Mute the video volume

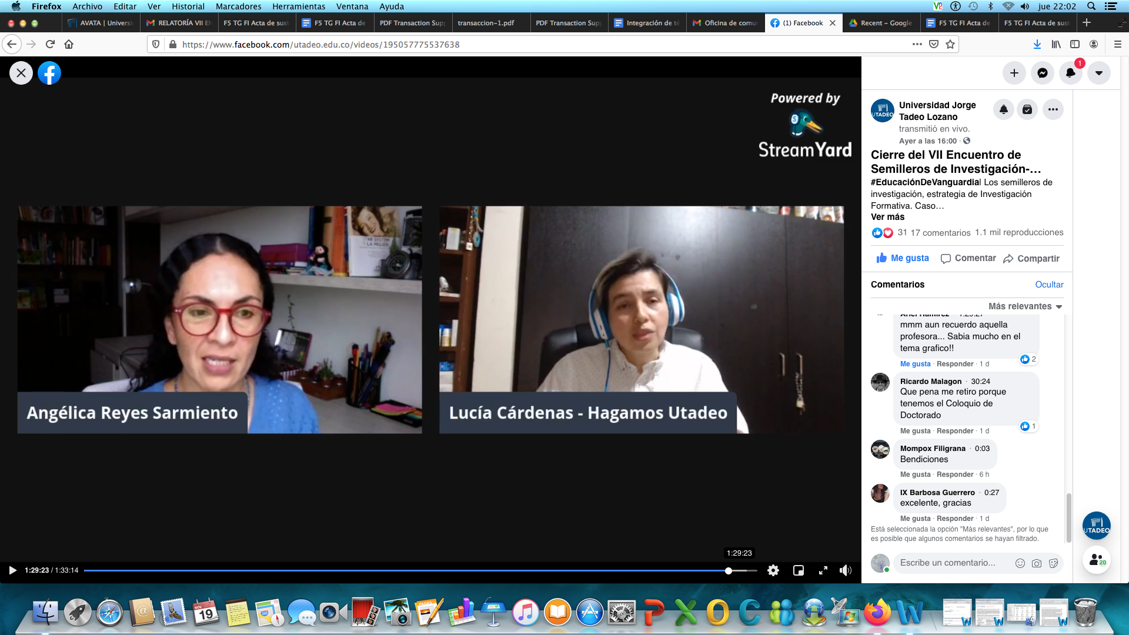846,570
